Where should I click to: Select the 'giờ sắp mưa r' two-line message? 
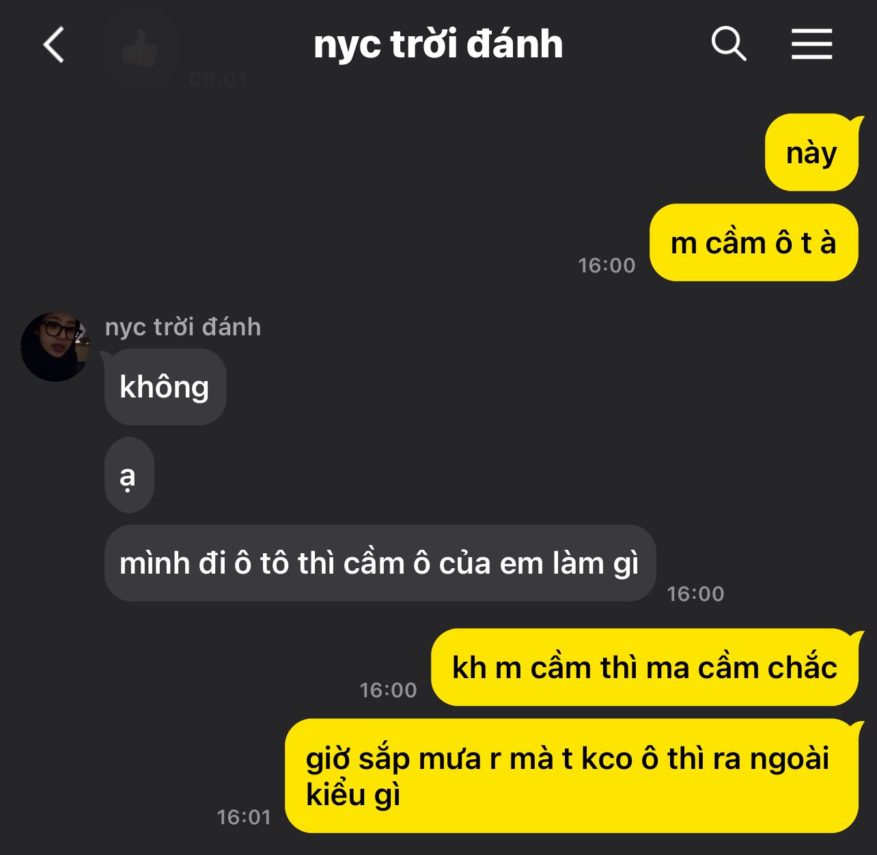click(x=571, y=776)
